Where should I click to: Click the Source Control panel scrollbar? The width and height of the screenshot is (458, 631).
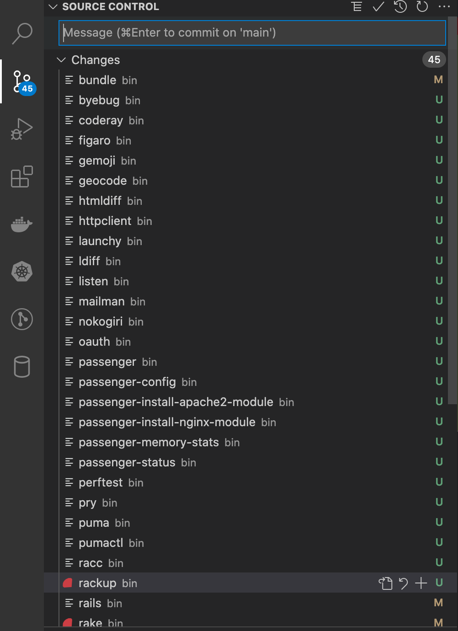[x=453, y=210]
